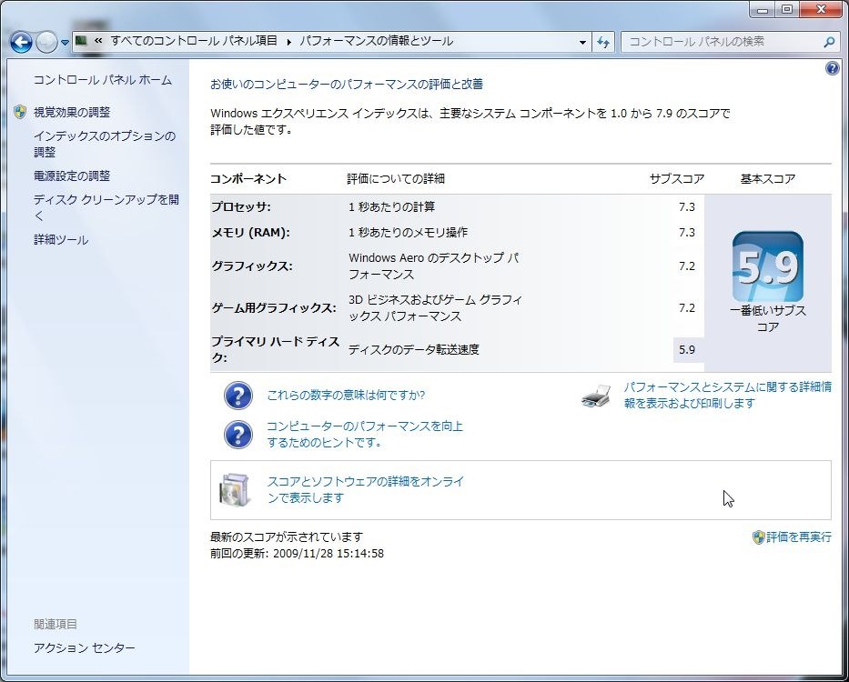Open recent pages dropdown next to navigation arrows

point(65,42)
